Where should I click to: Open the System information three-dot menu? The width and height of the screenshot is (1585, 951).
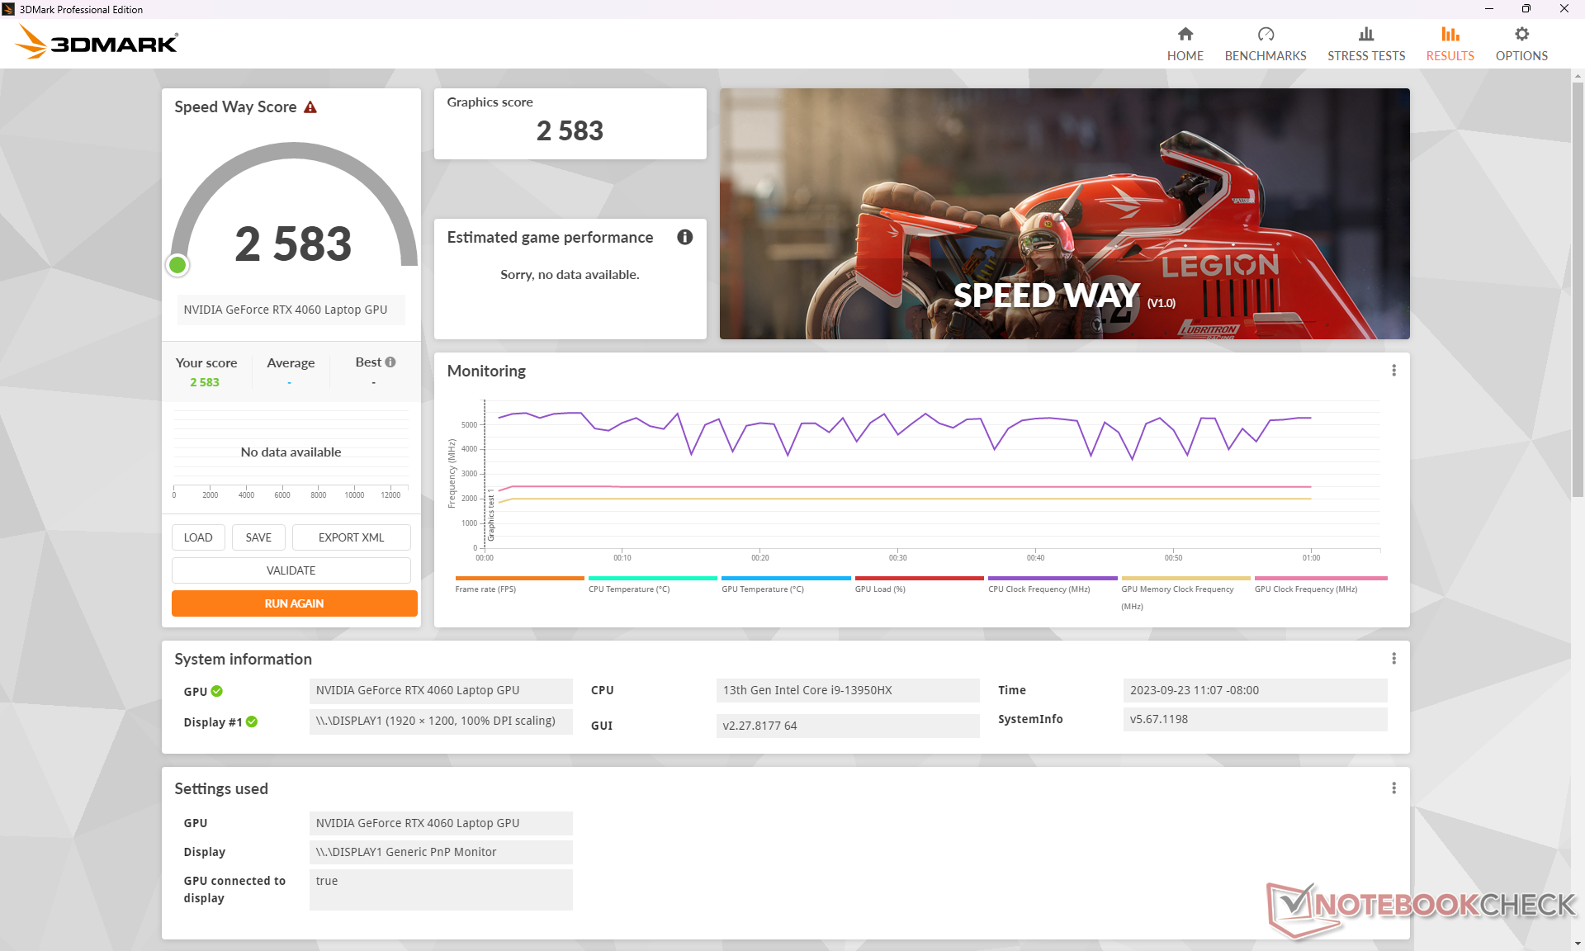point(1393,658)
